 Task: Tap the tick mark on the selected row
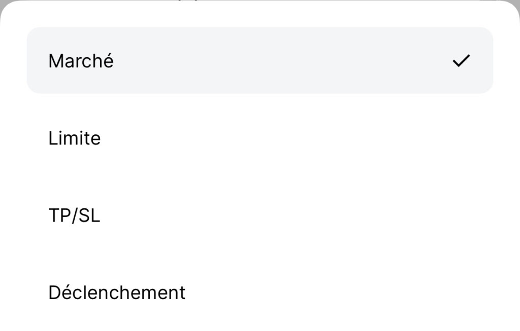click(x=461, y=61)
